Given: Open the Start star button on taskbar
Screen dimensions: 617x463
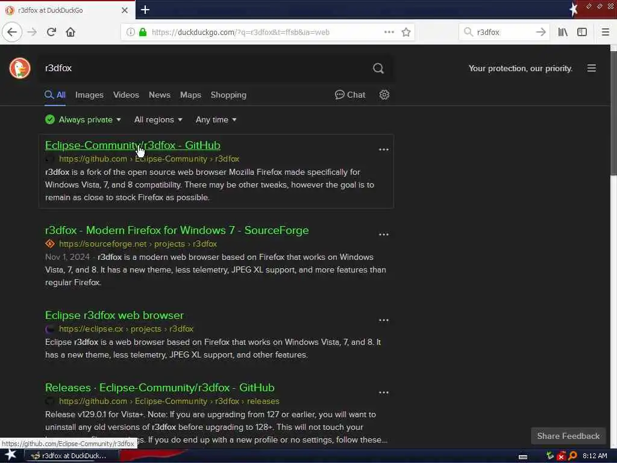Looking at the screenshot, I should pyautogui.click(x=11, y=455).
